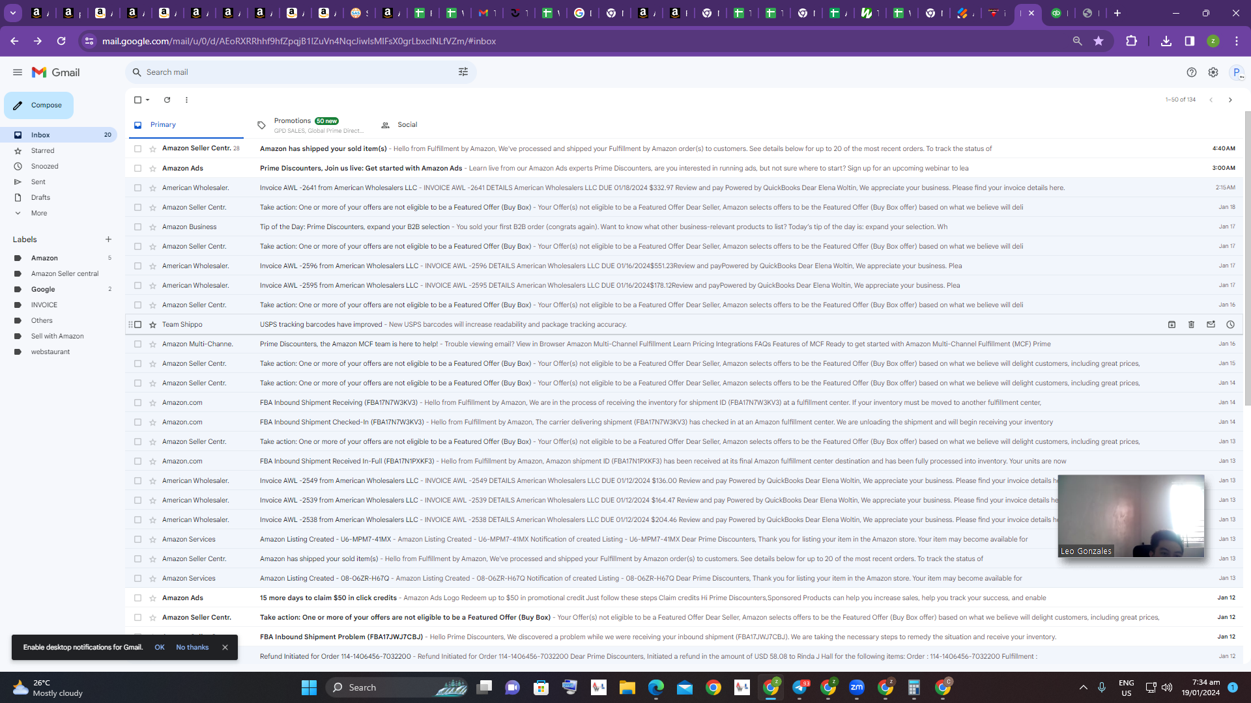Check the Invoice AWL -2641 email
Image resolution: width=1251 pixels, height=703 pixels.
(x=137, y=187)
